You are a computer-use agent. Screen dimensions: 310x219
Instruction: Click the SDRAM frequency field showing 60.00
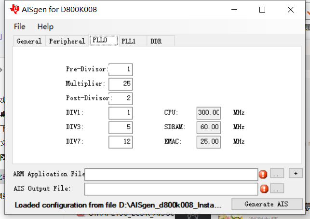point(209,127)
